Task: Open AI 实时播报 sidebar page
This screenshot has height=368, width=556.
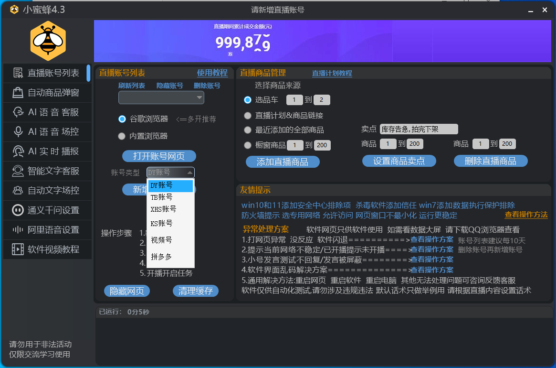Action: point(48,152)
